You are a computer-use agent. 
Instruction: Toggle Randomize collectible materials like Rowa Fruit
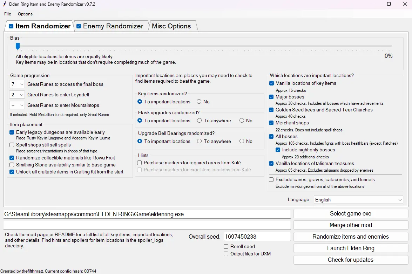pyautogui.click(x=12, y=158)
